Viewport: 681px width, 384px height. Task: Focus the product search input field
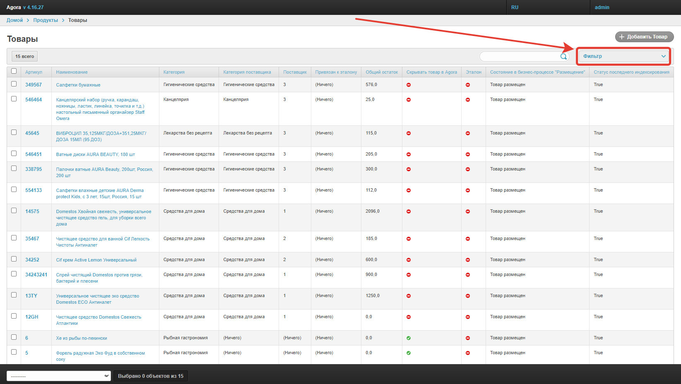click(x=519, y=56)
